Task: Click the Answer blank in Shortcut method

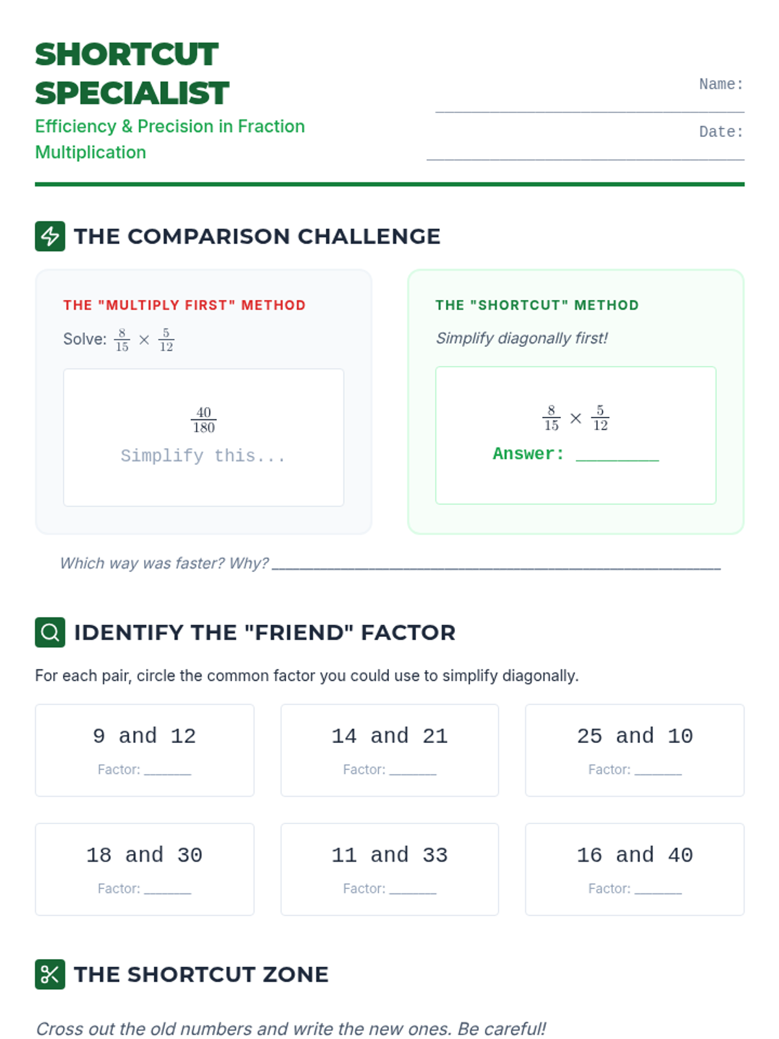Action: point(617,456)
